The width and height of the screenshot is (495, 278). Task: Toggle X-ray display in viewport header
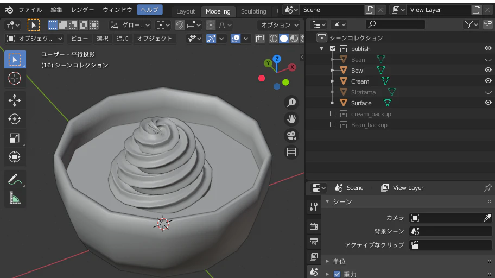260,39
